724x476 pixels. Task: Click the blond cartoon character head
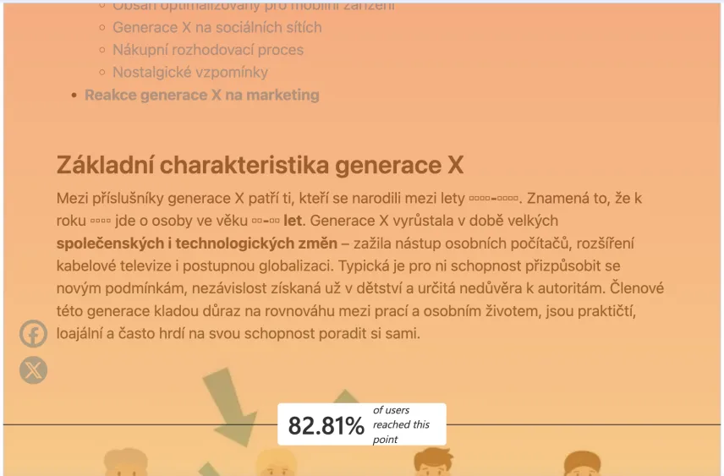[x=277, y=463]
